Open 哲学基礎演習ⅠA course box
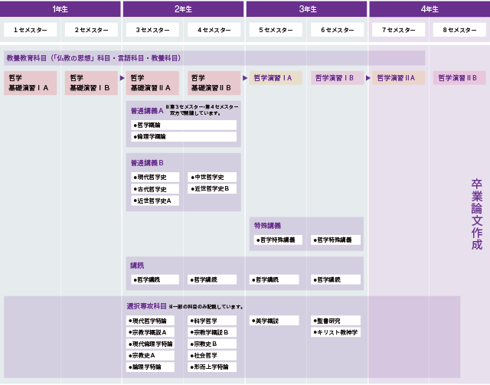490x385 pixels. point(31,83)
